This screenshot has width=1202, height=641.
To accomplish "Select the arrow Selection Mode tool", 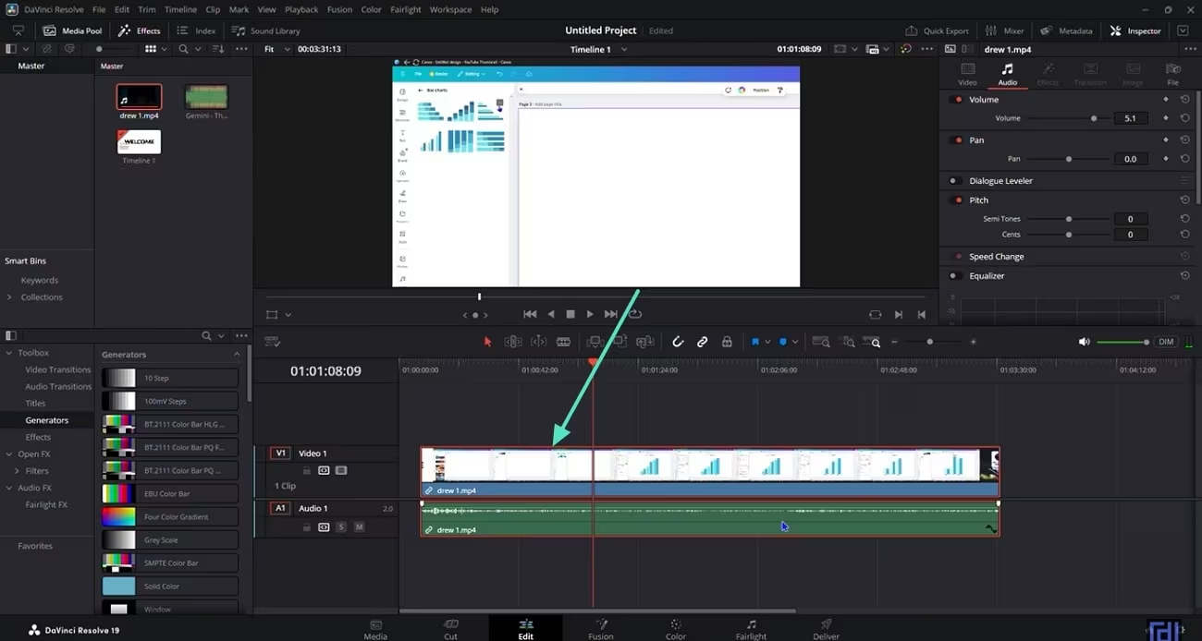I will click(x=488, y=342).
